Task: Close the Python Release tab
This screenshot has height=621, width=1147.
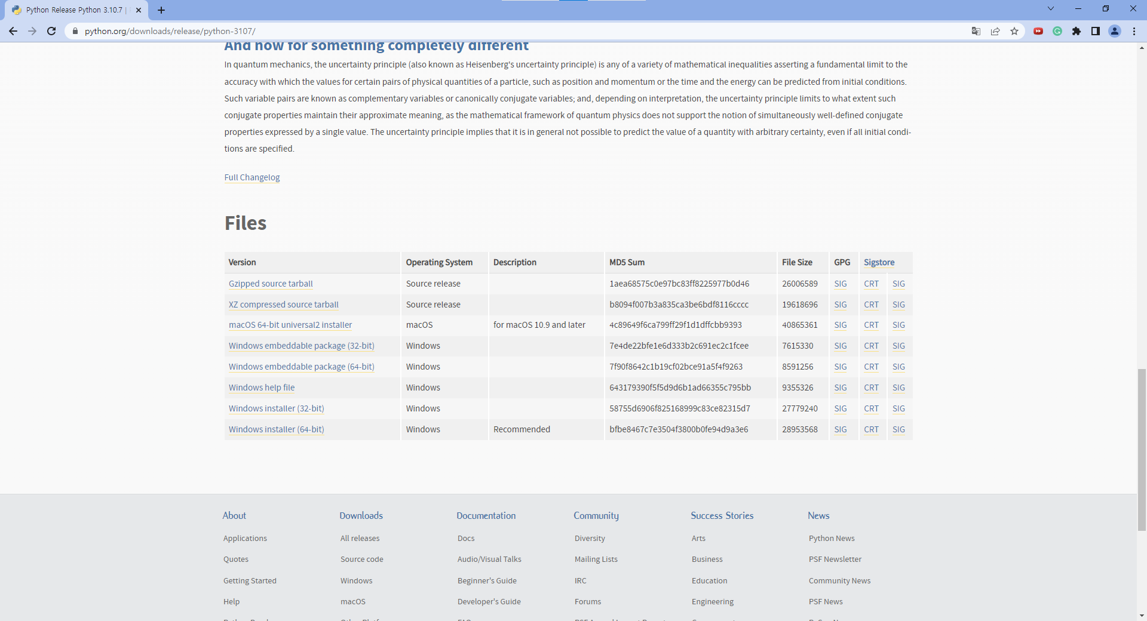Action: coord(139,10)
